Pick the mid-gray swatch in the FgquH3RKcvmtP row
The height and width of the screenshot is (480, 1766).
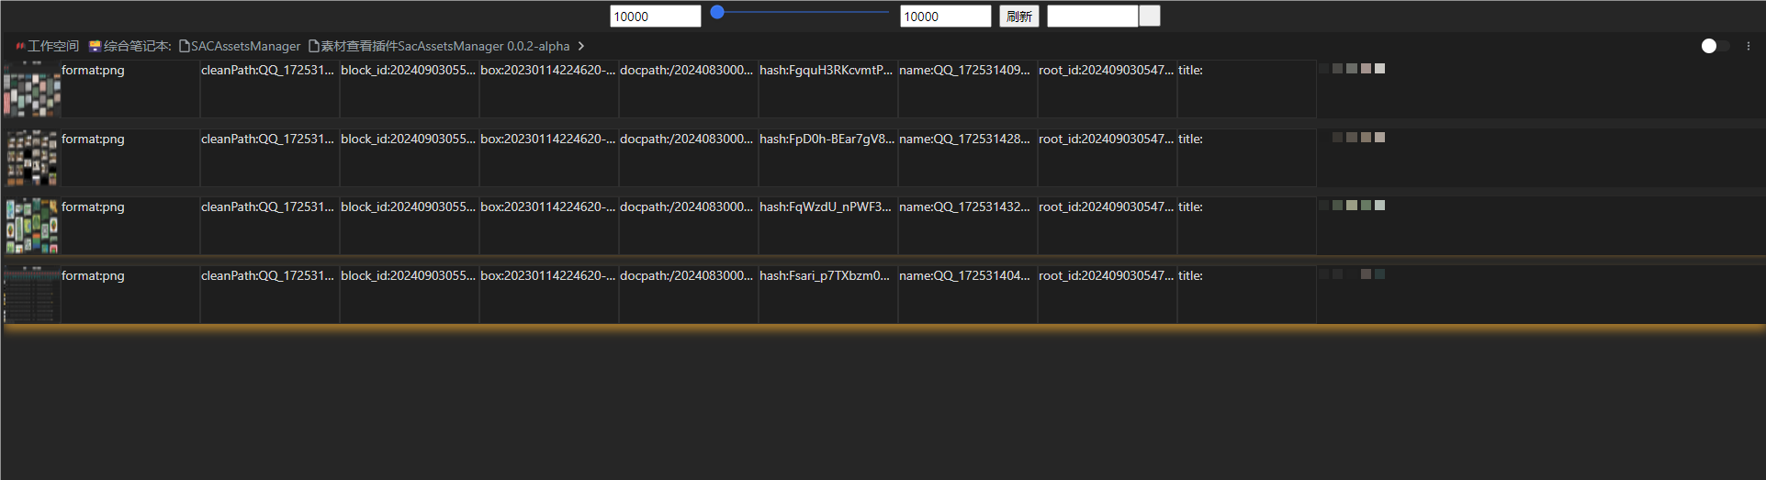(1352, 69)
